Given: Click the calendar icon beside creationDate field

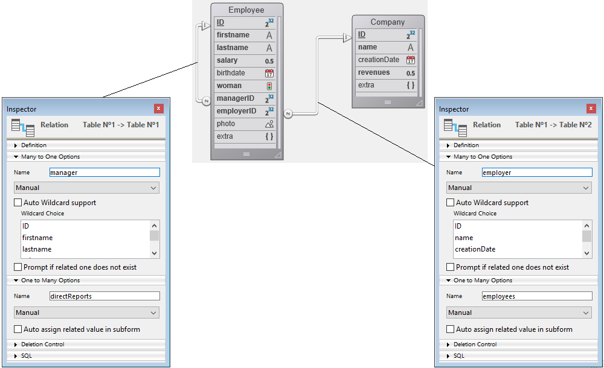Looking at the screenshot, I should pos(411,60).
